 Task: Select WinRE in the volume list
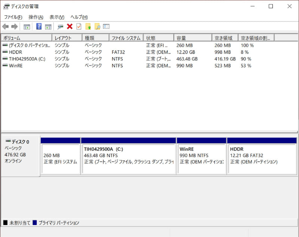point(16,65)
